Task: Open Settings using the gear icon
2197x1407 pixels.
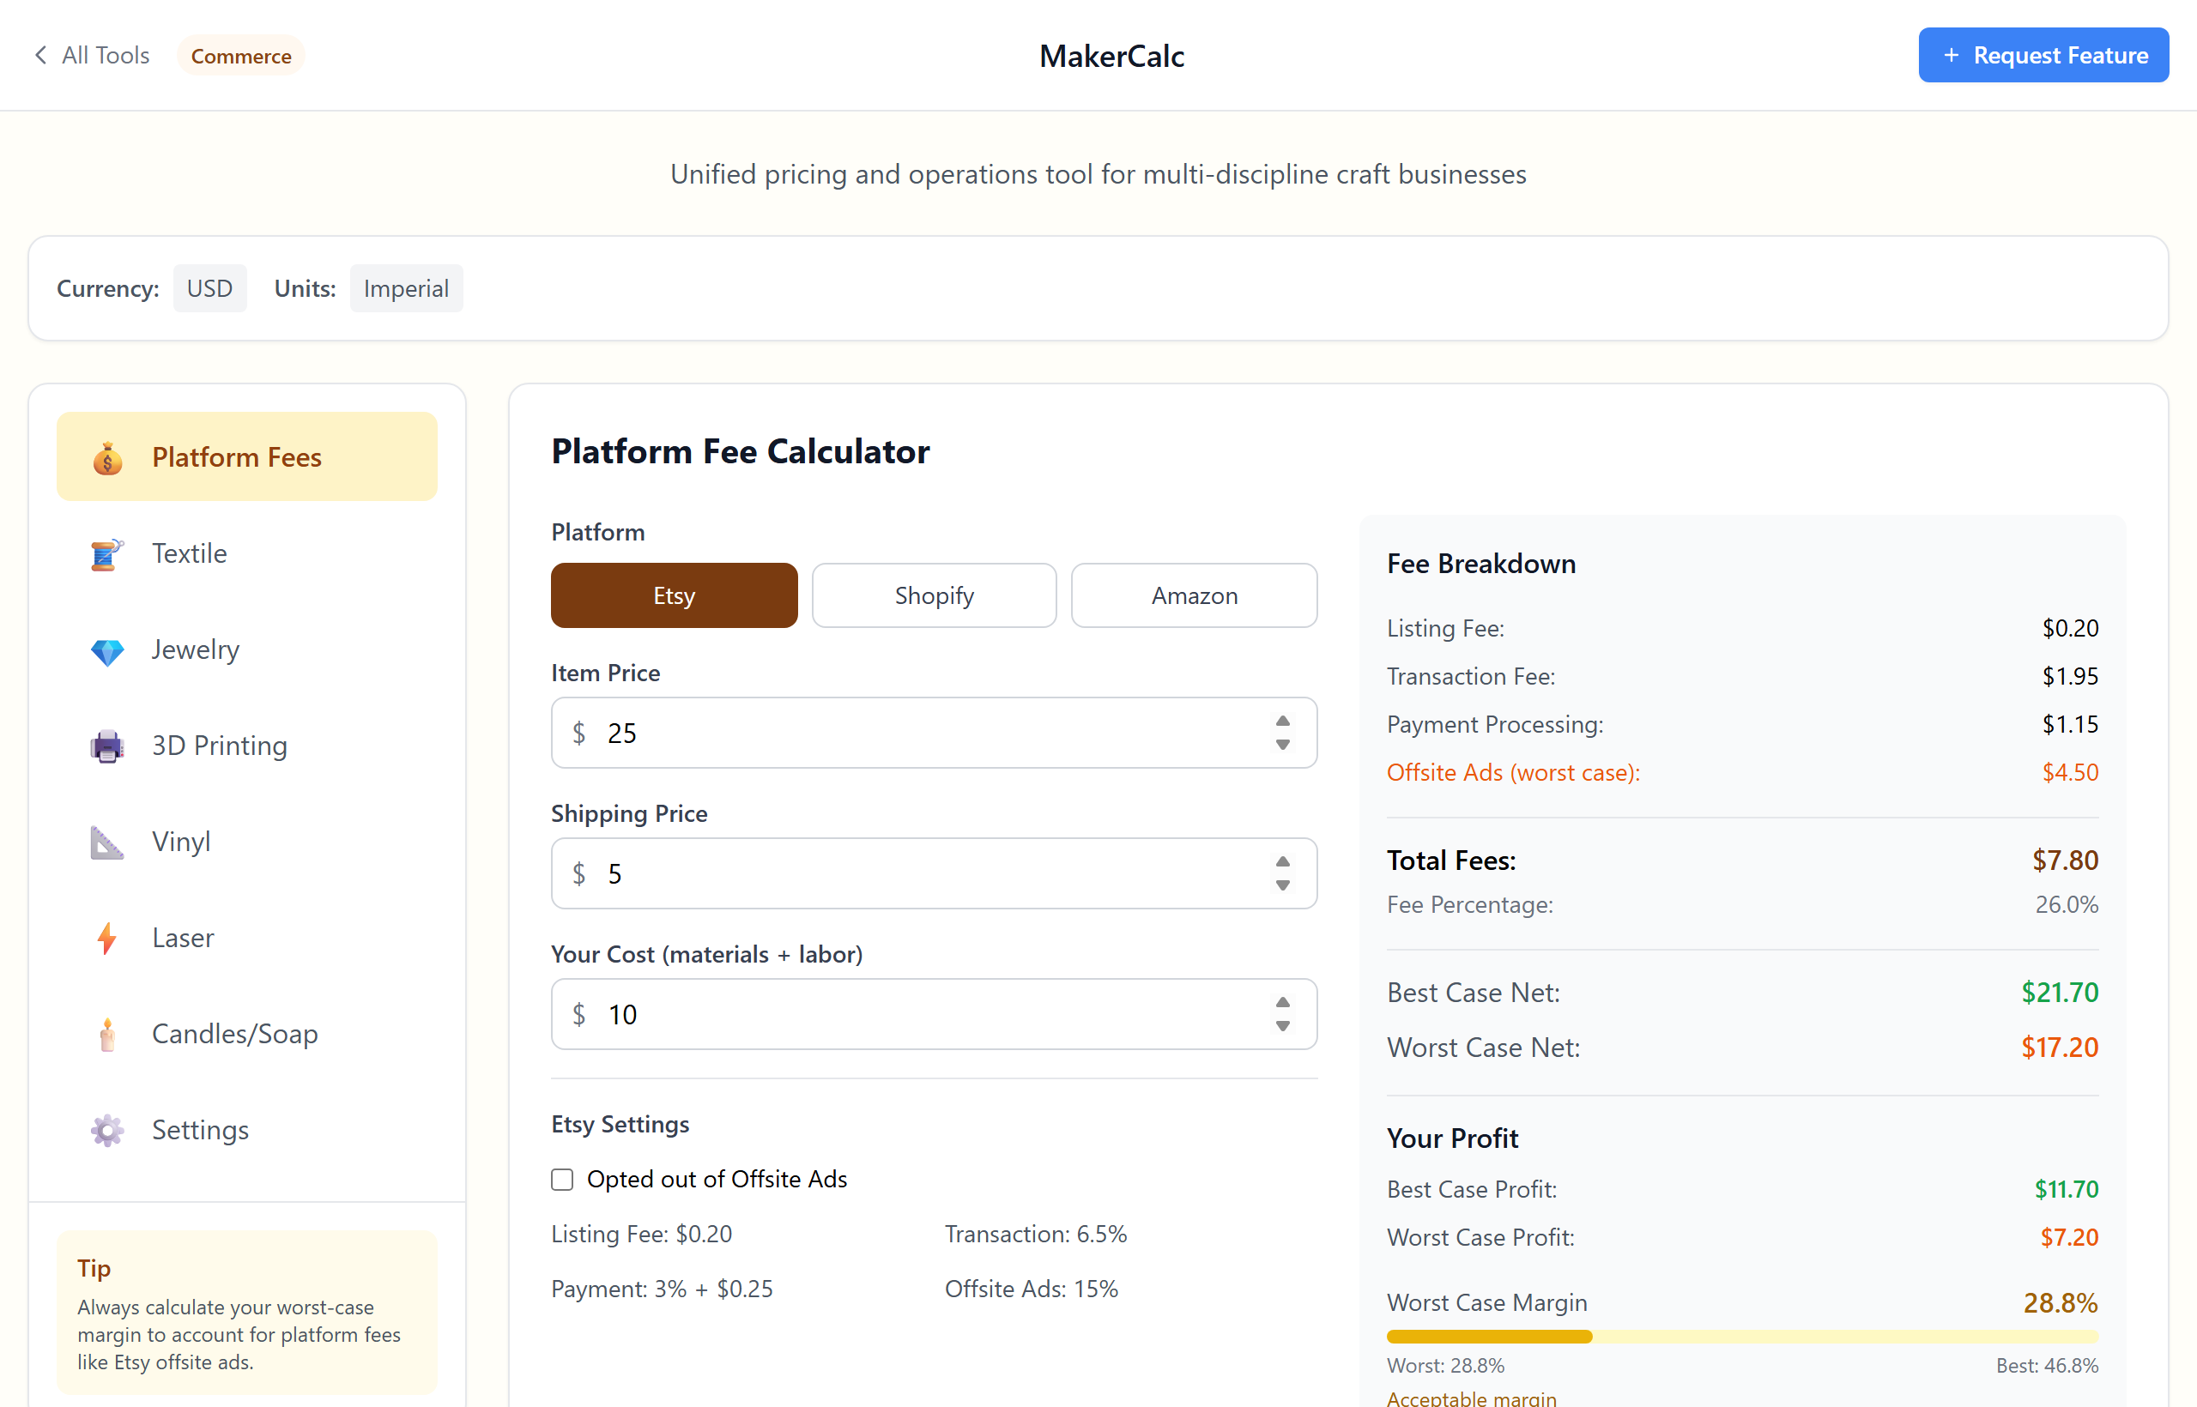Action: point(107,1130)
